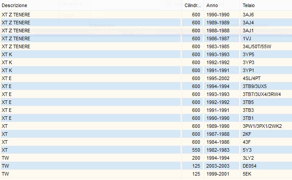Screen dimensions: 292x180
Task: Click the year 1982-1983
Action: point(218,150)
